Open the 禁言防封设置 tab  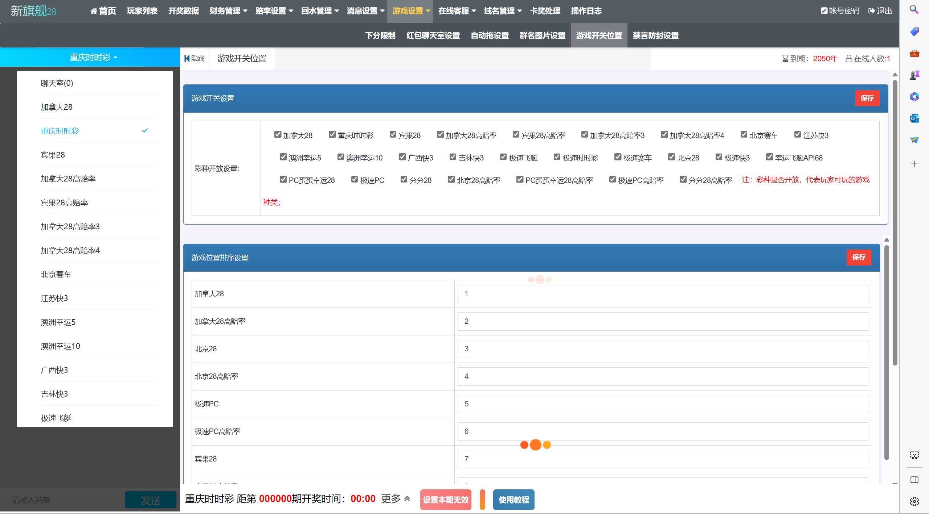[x=655, y=35]
